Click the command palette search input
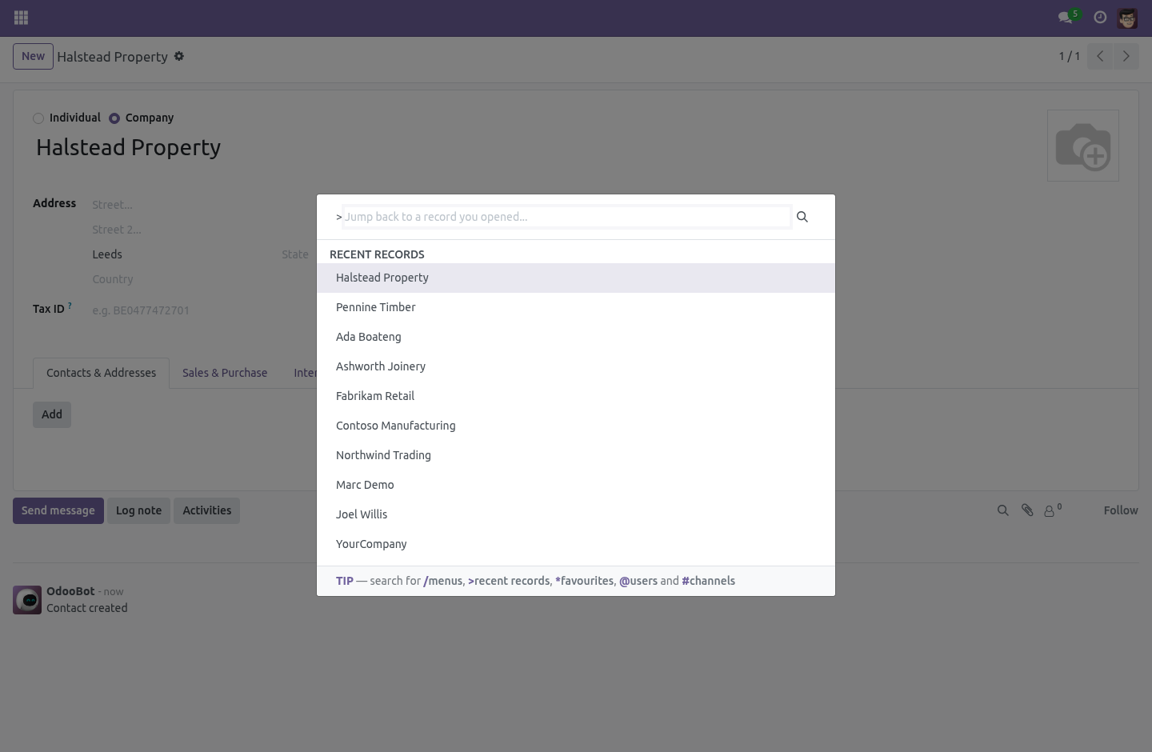1152x752 pixels. (x=566, y=217)
